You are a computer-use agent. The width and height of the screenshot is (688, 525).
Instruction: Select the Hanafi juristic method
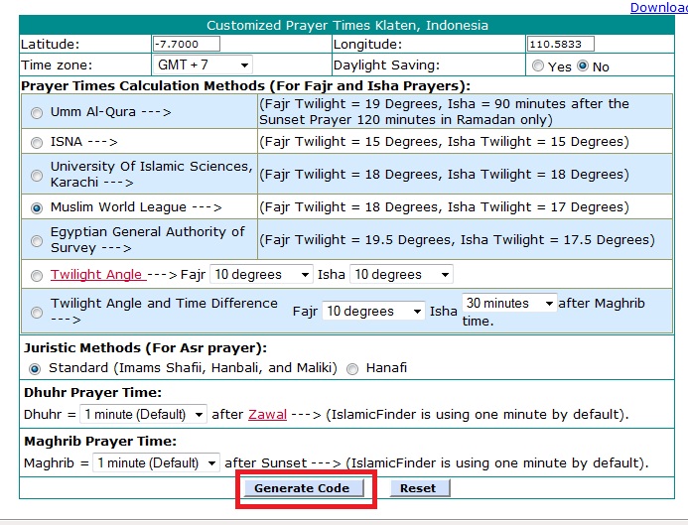[x=352, y=368]
